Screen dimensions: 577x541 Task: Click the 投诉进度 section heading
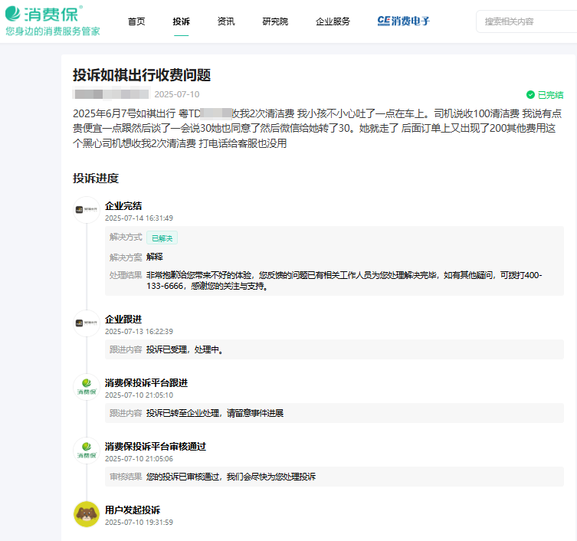[x=96, y=179]
